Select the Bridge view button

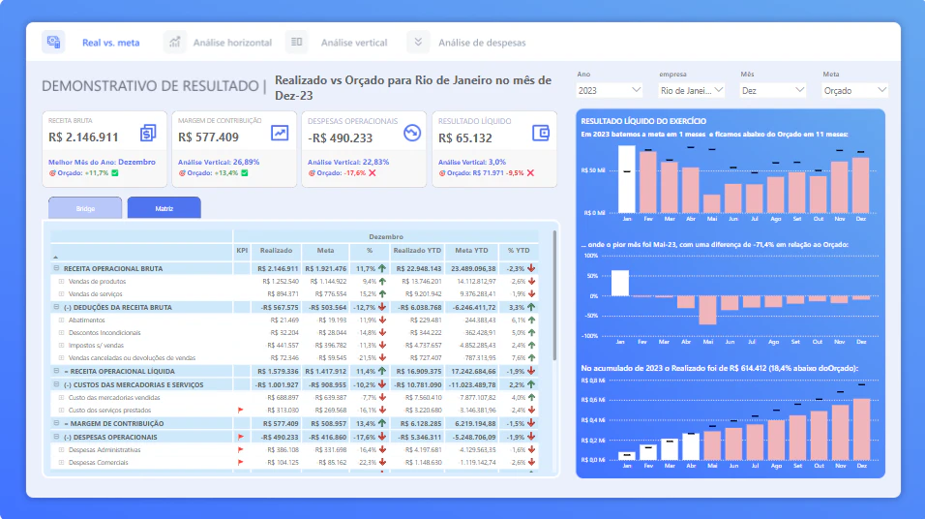pos(85,208)
